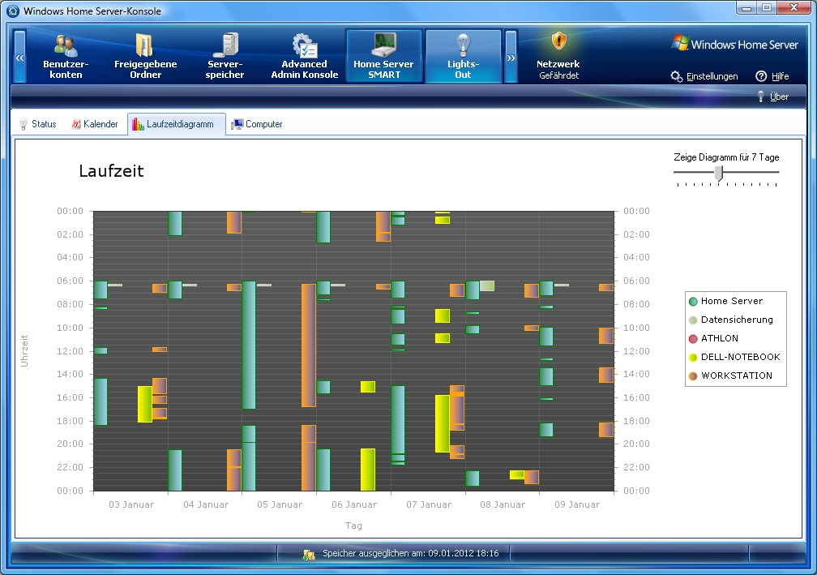The width and height of the screenshot is (817, 575).
Task: Click the storage balanced status bar icon
Action: click(309, 554)
